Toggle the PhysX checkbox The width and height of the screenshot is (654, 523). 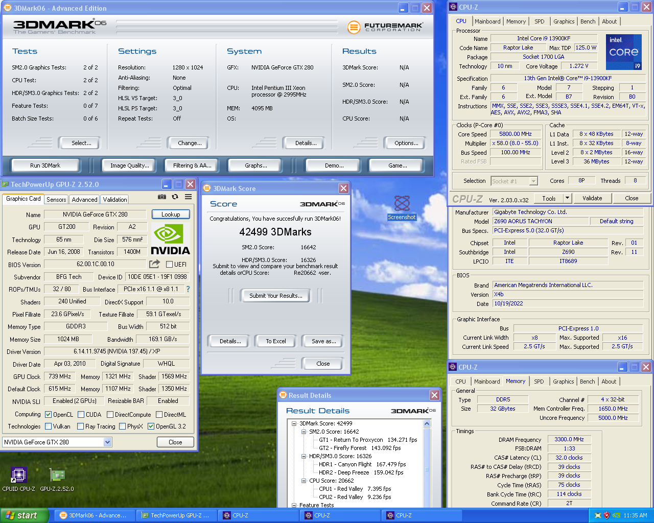pyautogui.click(x=122, y=426)
